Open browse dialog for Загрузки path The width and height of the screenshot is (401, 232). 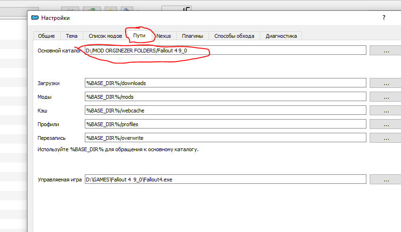pos(386,83)
